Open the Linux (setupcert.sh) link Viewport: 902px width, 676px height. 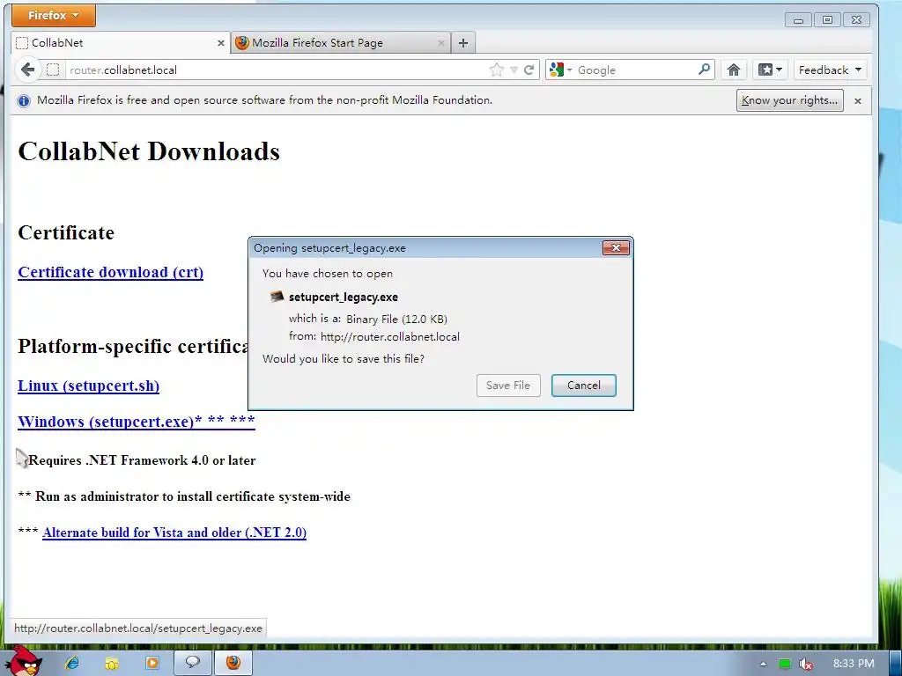(x=89, y=386)
